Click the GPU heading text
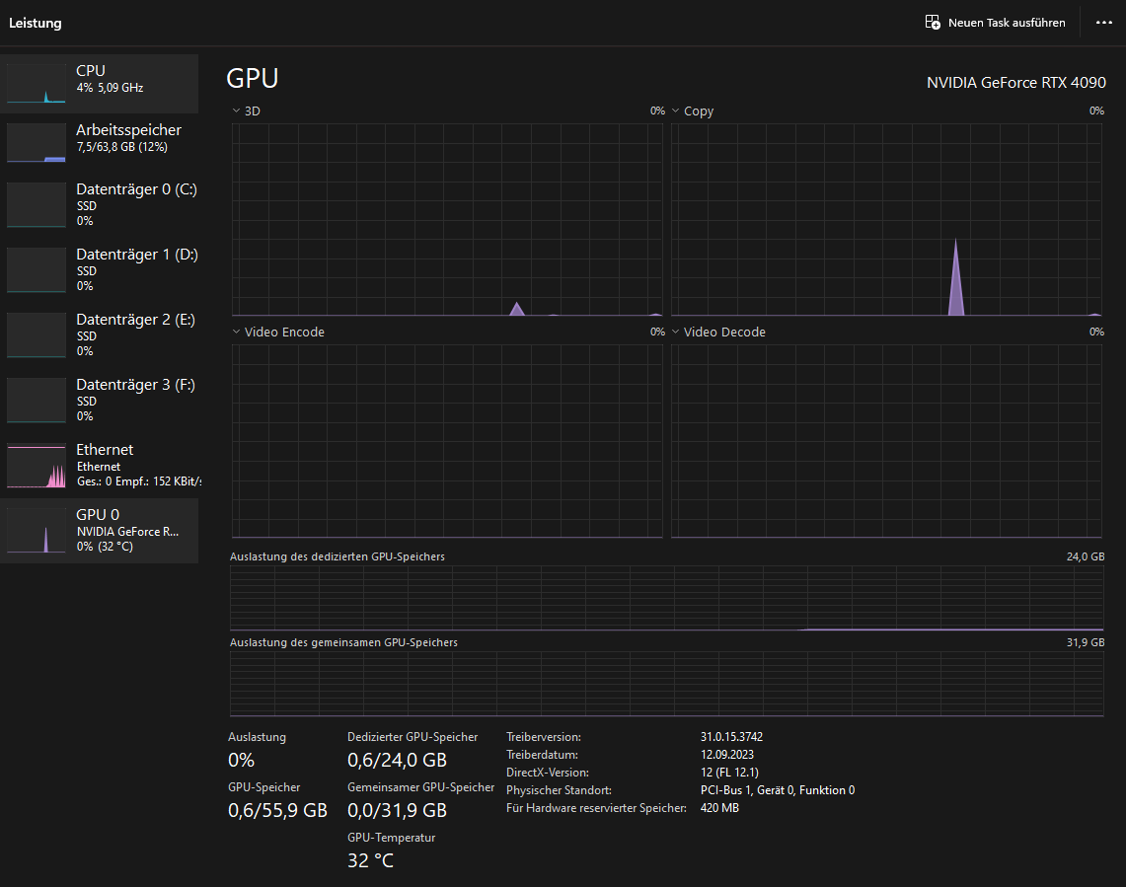Screen dimensions: 1126x887 [x=252, y=78]
